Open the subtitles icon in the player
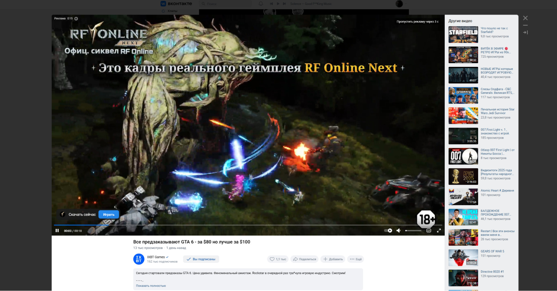 (429, 231)
